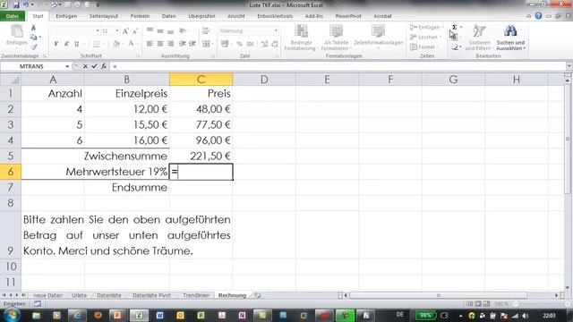This screenshot has height=322, width=573.
Task: Click the cut scissors icon
Action: tap(33, 28)
